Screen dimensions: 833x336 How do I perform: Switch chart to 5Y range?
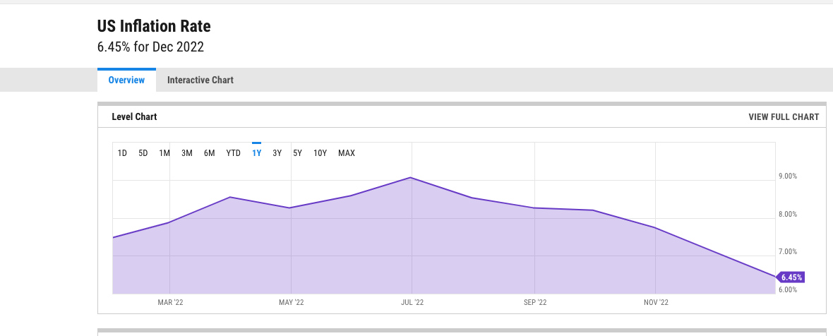click(297, 153)
